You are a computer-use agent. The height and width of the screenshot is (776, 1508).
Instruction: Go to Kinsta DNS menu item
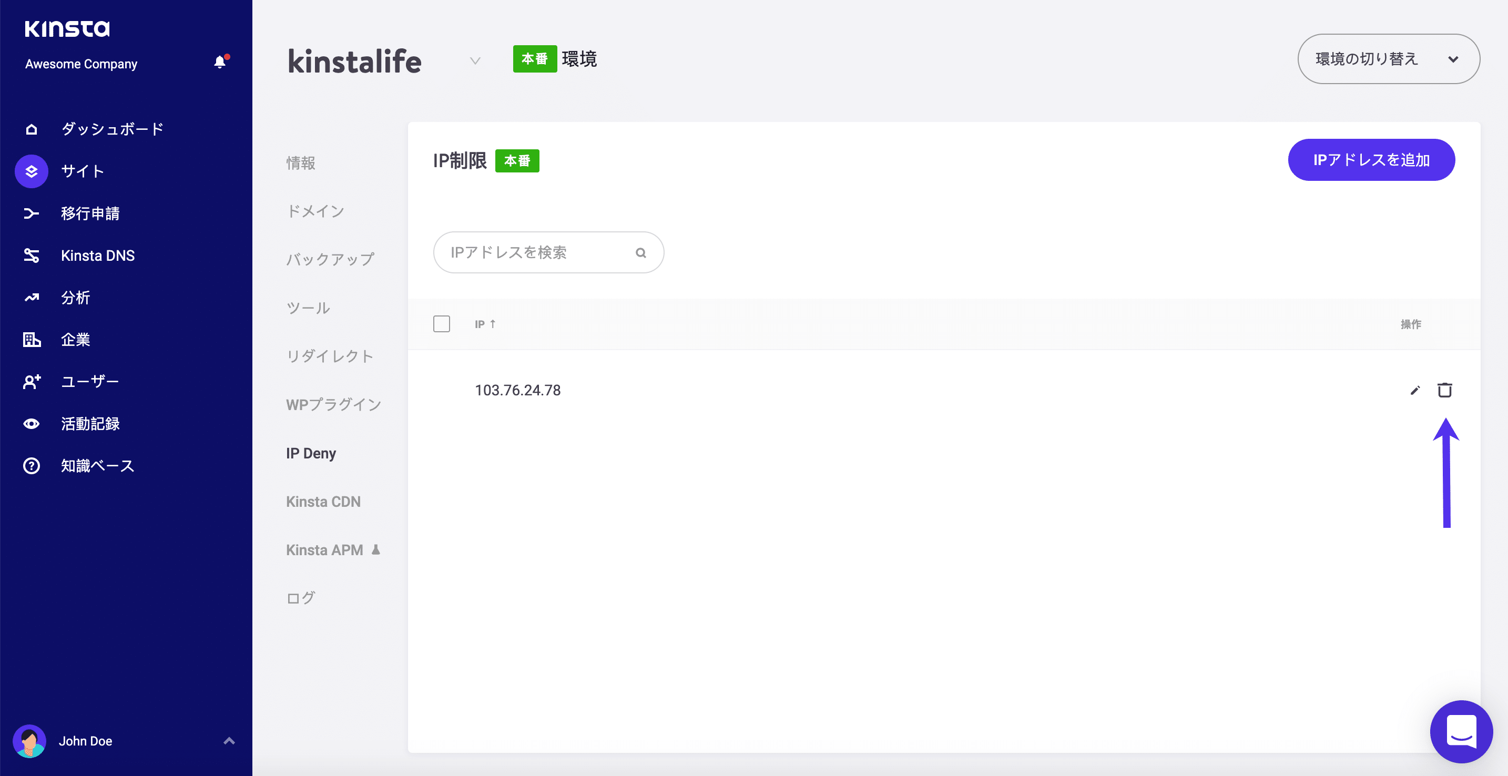tap(98, 256)
